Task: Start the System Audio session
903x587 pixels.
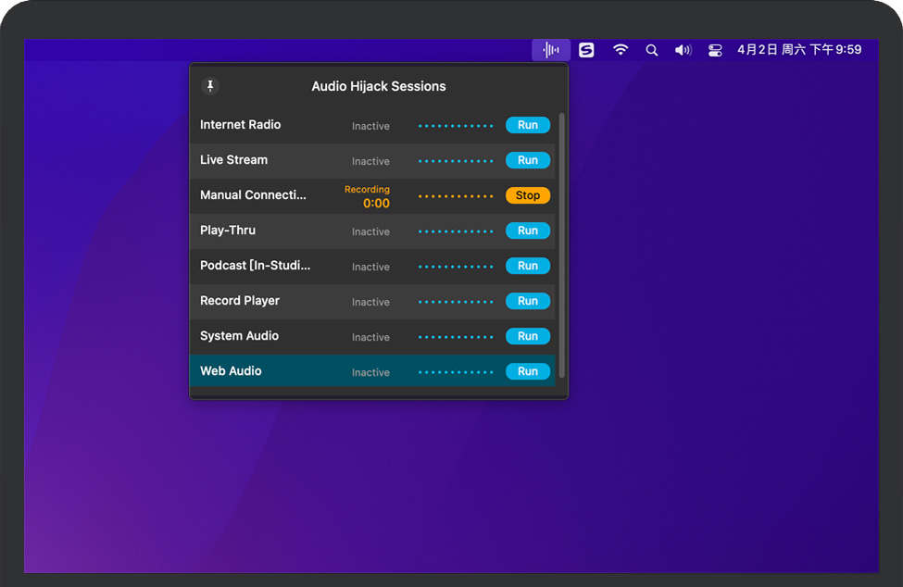Action: (x=528, y=336)
